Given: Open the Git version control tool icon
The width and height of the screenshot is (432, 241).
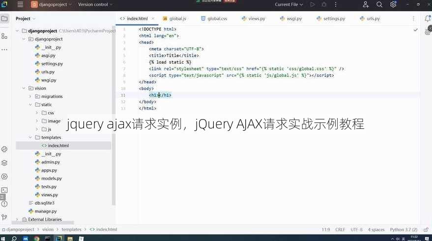Looking at the screenshot, I should point(4,217).
